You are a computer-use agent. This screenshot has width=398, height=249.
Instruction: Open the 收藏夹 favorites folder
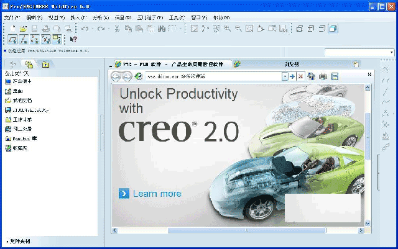coord(16,148)
